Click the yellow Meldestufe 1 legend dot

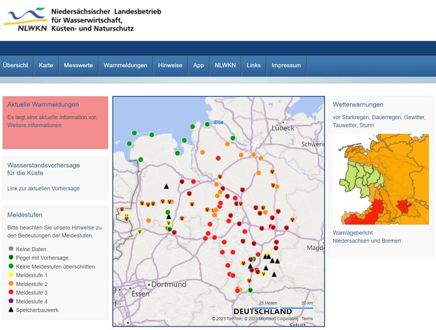click(11, 275)
